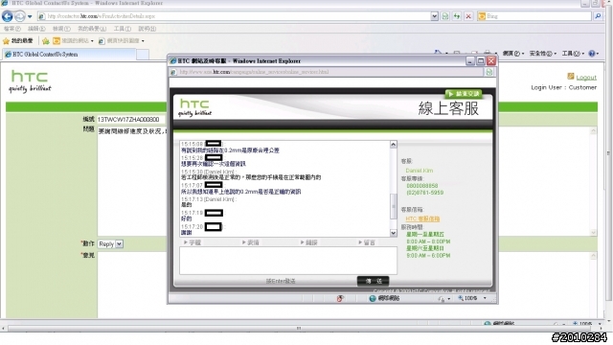This screenshot has width=613, height=345.
Task: Click the Login User : Customer text
Action: coord(564,87)
